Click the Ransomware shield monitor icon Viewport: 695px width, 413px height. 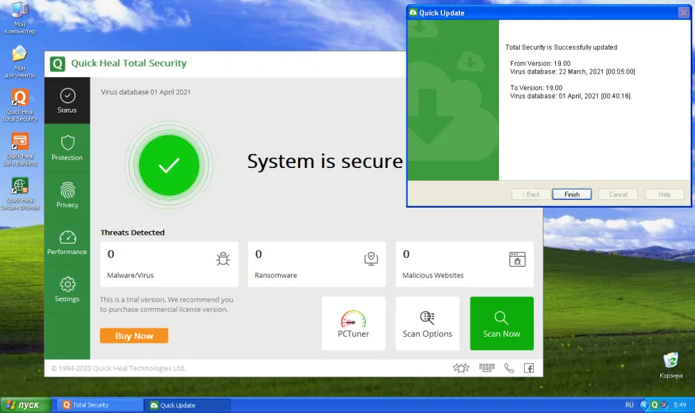371,258
